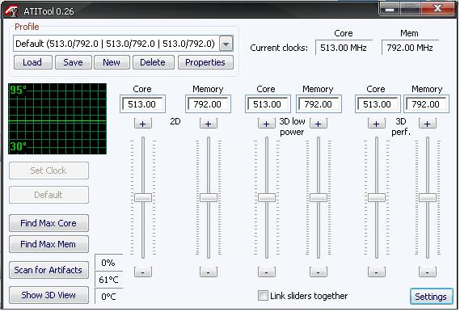Close the ATITool window
Viewport: 460px width, 312px height.
pos(437,9)
